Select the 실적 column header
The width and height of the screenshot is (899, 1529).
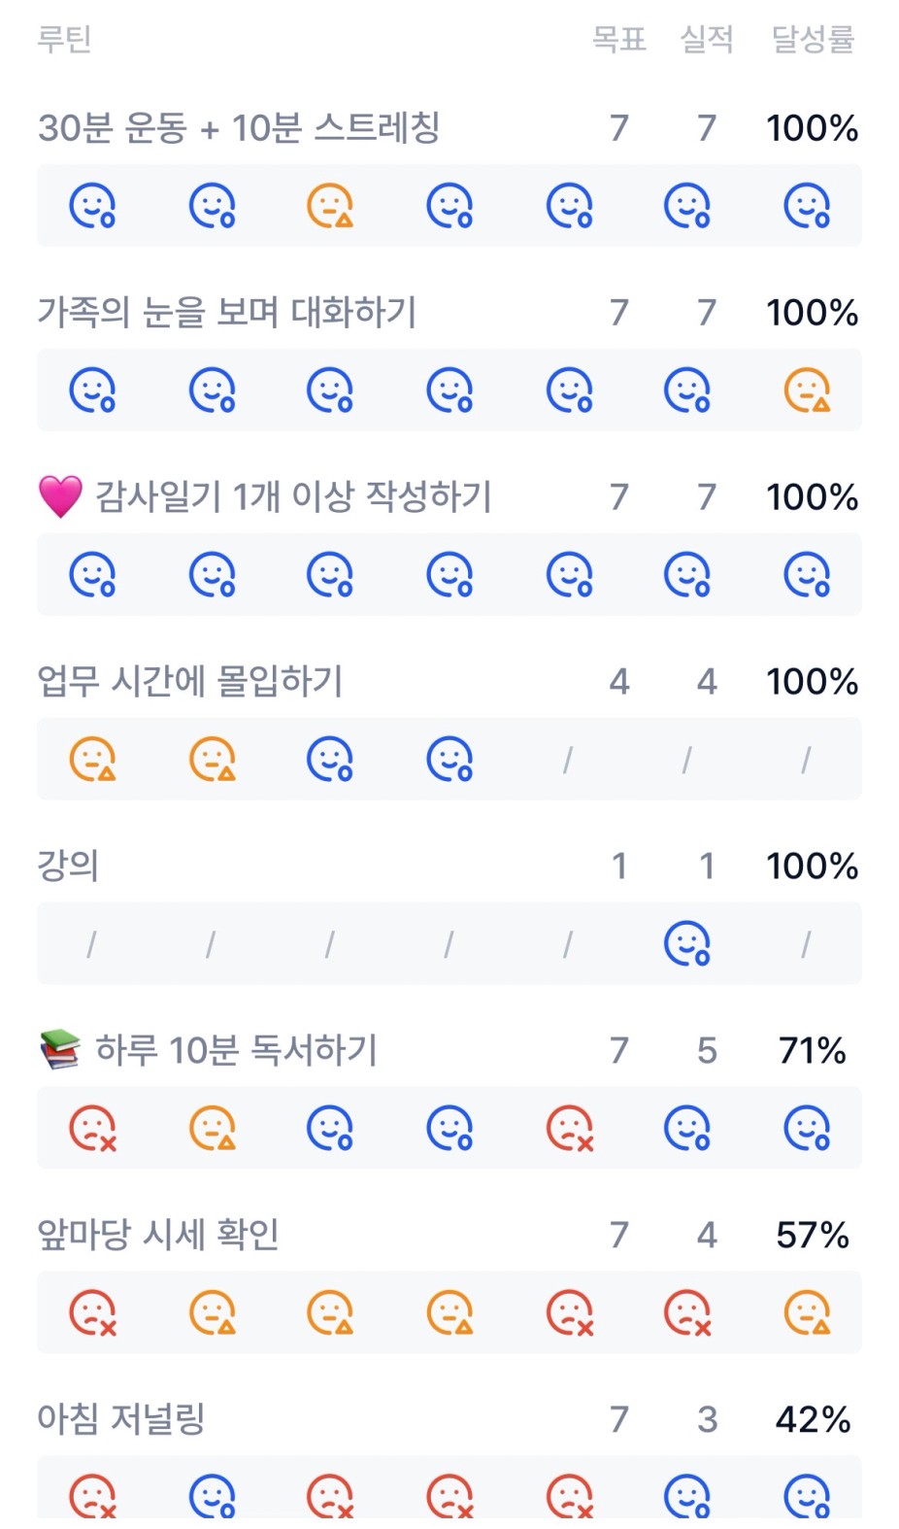coord(707,40)
